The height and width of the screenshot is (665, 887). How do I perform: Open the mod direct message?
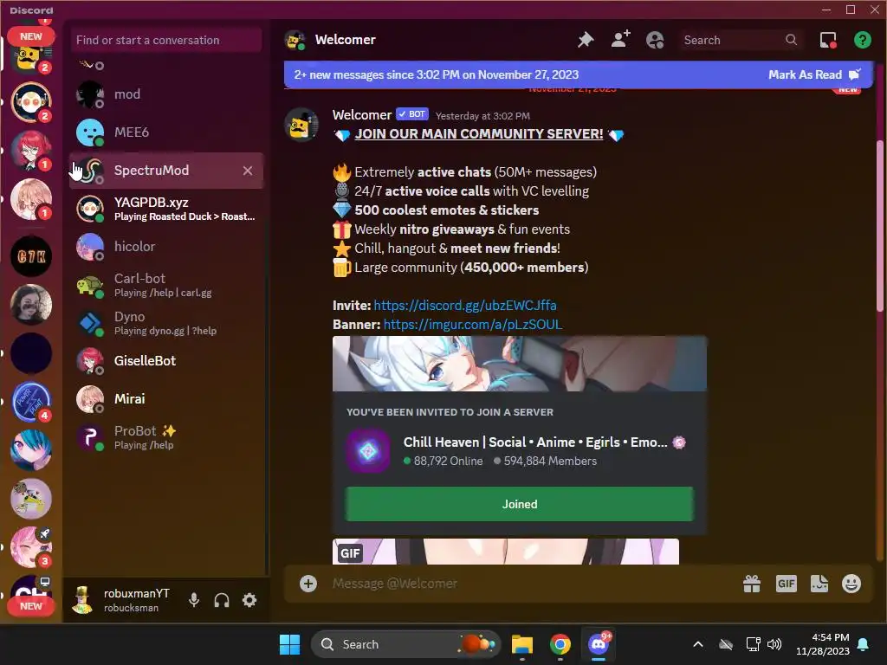tap(166, 94)
